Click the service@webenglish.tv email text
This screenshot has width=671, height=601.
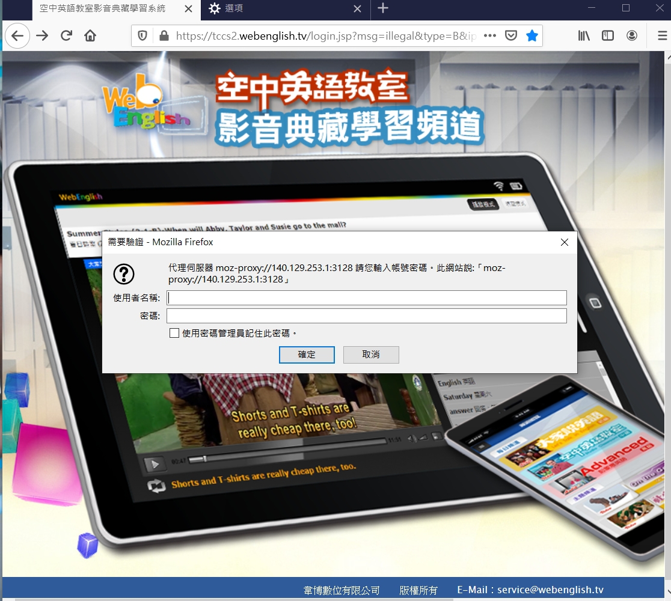[x=550, y=590]
